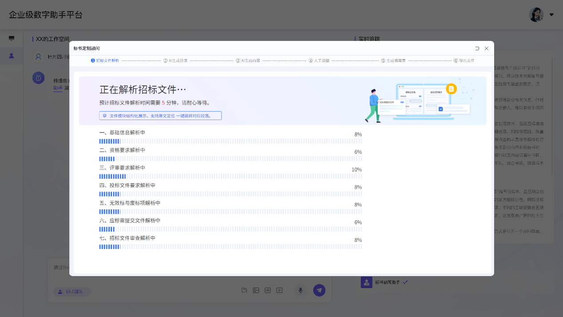The height and width of the screenshot is (317, 563).
Task: Click the video play icon in chat toolbar
Action: tap(279, 290)
